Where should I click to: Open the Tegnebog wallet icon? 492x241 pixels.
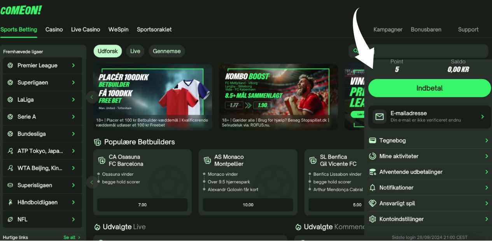[x=372, y=140]
